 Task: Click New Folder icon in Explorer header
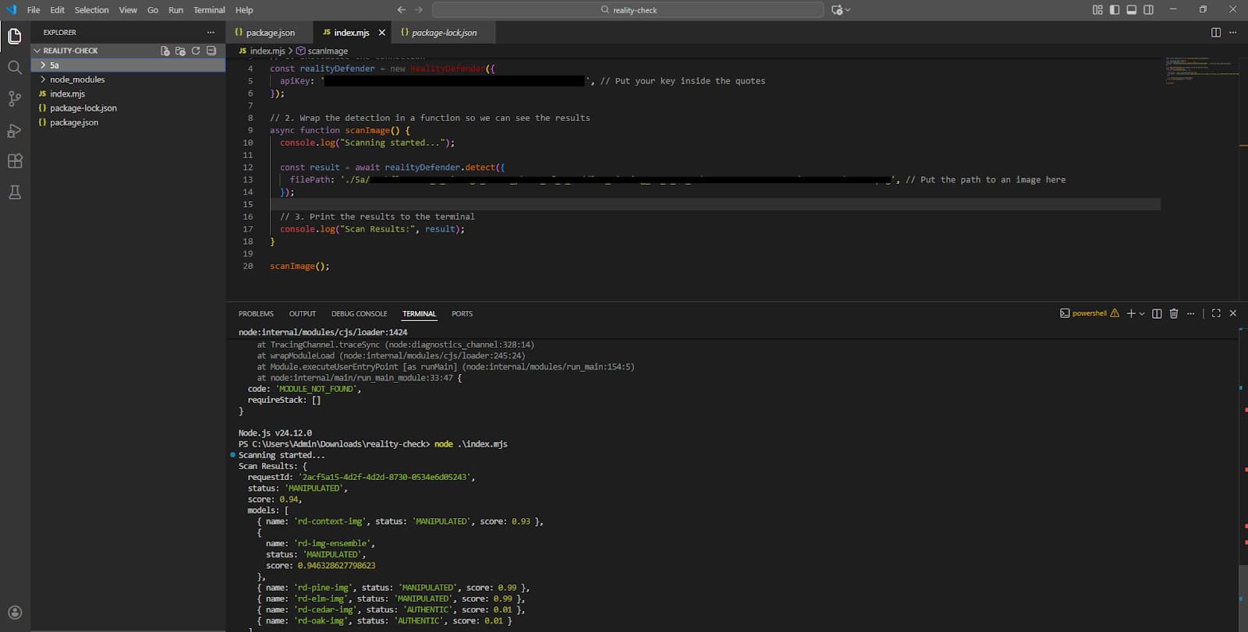(x=180, y=51)
